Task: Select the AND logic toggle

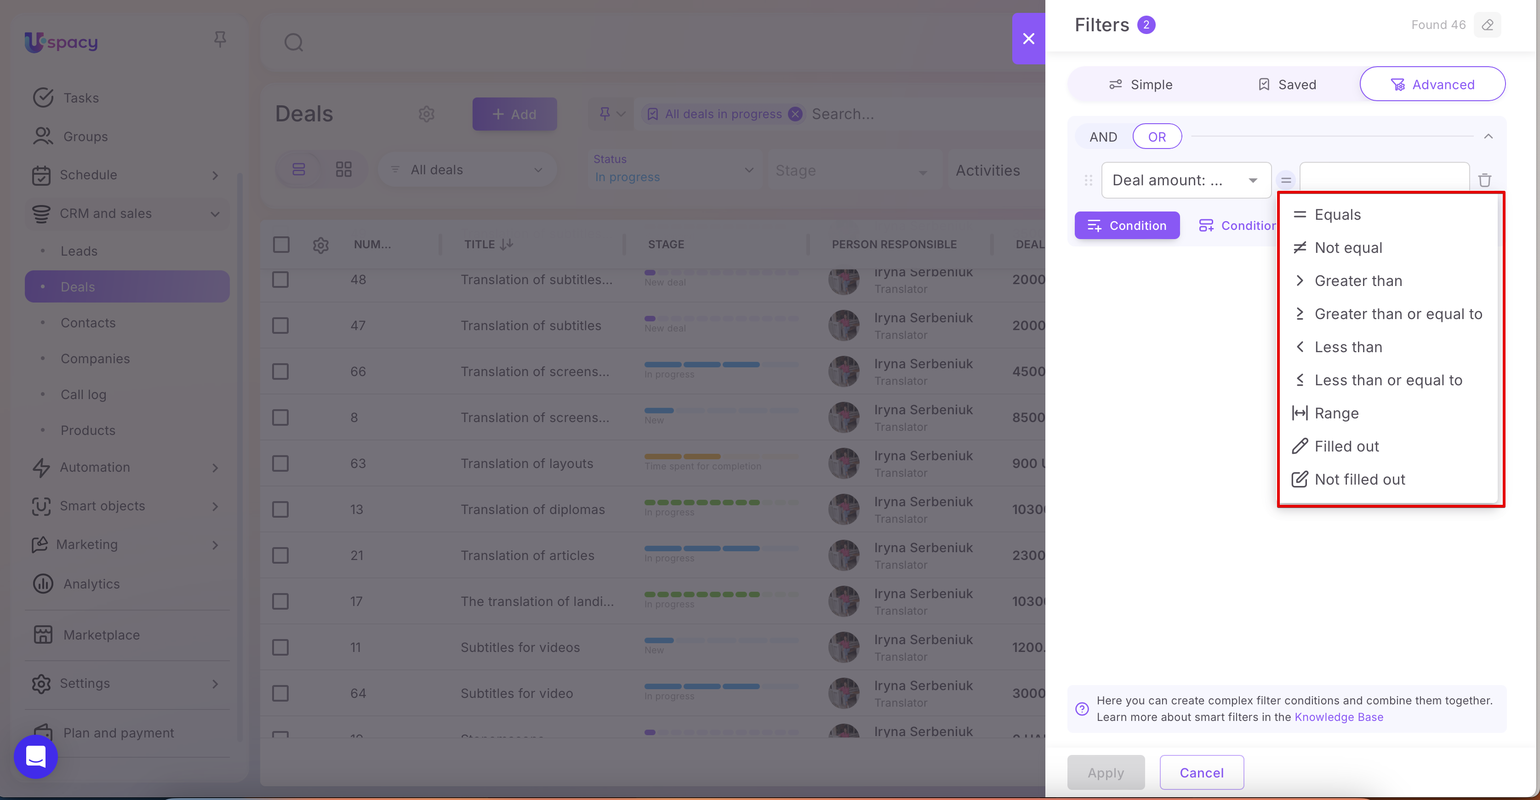Action: 1103,137
